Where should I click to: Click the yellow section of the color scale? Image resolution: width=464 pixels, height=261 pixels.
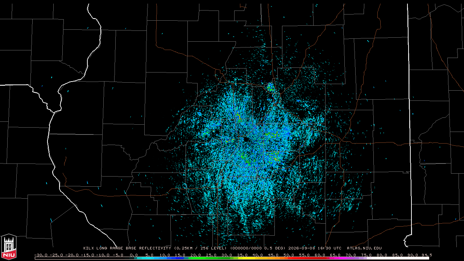click(x=246, y=258)
